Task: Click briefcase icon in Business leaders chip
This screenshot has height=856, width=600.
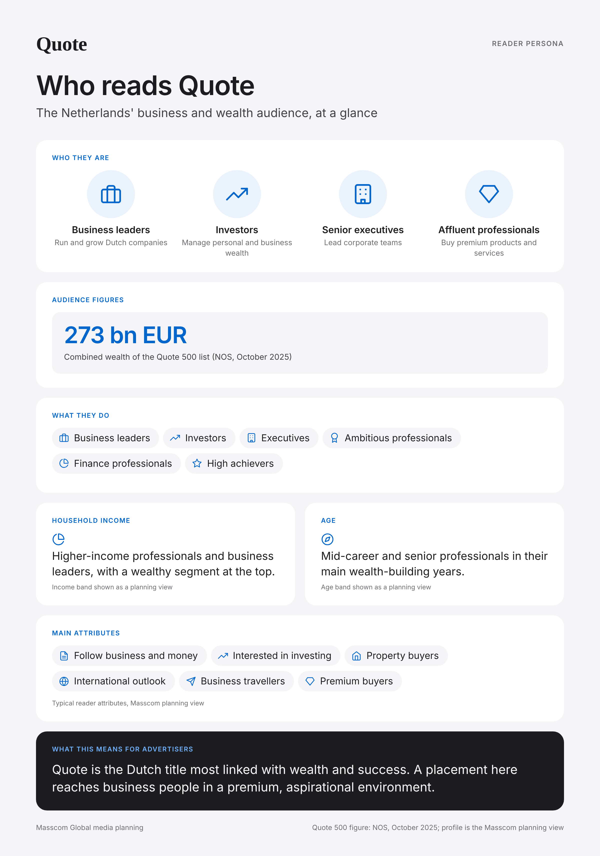Action: click(x=64, y=438)
